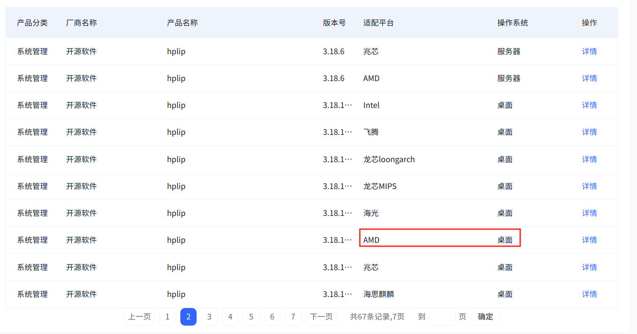Switch to page 4 of results
The image size is (637, 334).
(x=230, y=317)
